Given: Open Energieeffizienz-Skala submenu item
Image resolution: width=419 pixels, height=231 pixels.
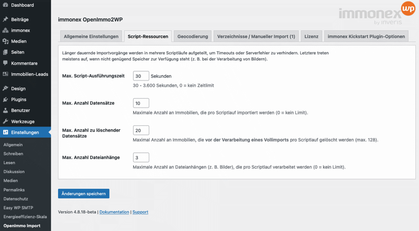Looking at the screenshot, I should coord(25,216).
